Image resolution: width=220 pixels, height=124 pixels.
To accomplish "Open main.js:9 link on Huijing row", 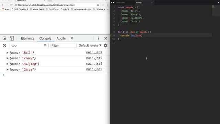I will click(x=94, y=64).
